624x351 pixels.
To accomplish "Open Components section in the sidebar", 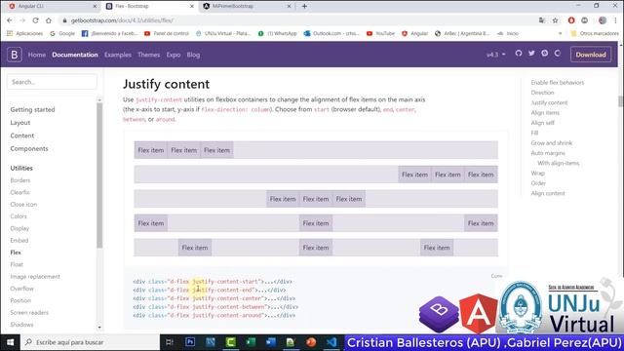I will pyautogui.click(x=29, y=148).
